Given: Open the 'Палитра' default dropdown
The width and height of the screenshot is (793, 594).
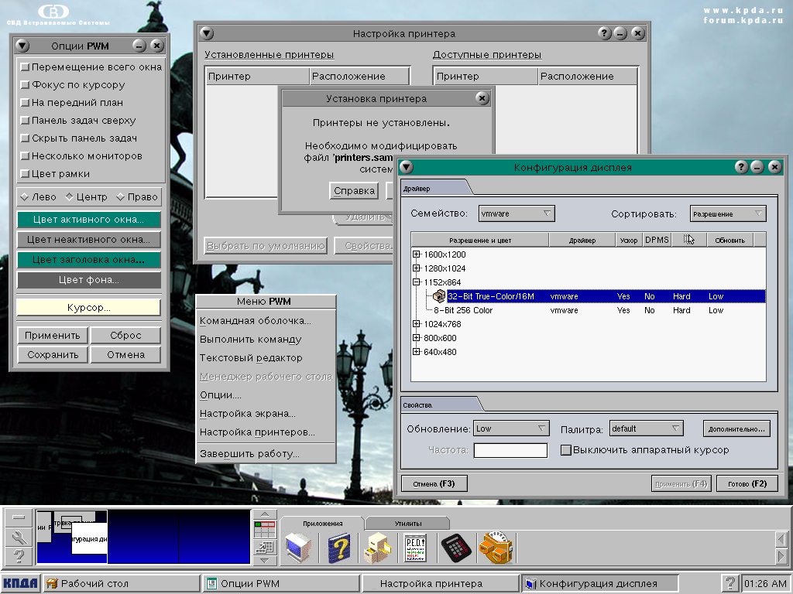Looking at the screenshot, I should [646, 428].
